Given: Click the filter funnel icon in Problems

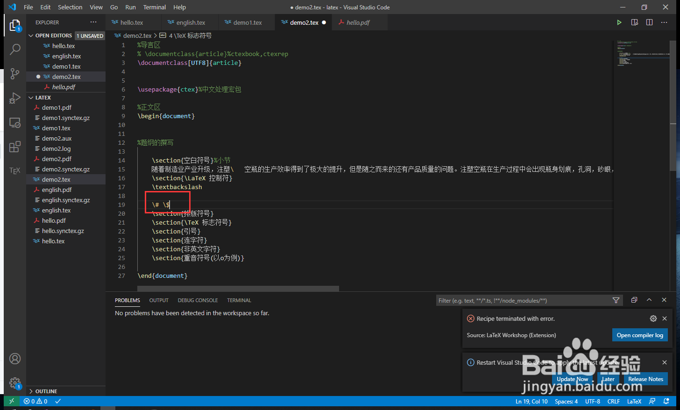Looking at the screenshot, I should point(616,300).
